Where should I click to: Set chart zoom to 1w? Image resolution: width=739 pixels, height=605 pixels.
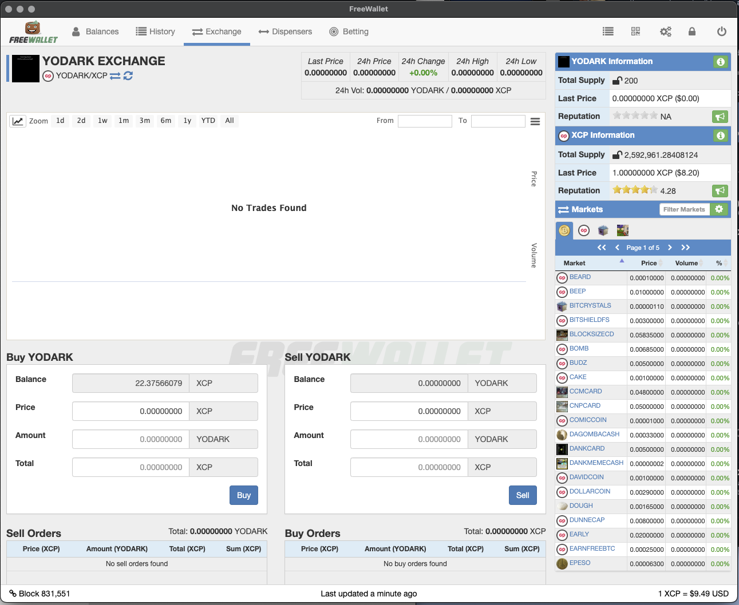(x=102, y=121)
